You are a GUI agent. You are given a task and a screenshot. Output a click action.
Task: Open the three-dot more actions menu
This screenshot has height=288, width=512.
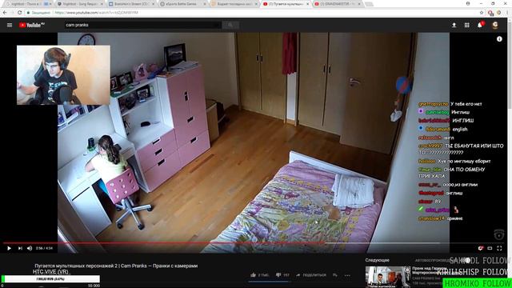click(x=347, y=275)
